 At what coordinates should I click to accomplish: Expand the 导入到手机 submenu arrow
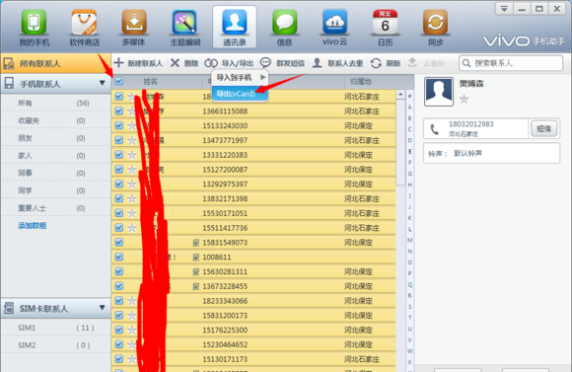(262, 77)
